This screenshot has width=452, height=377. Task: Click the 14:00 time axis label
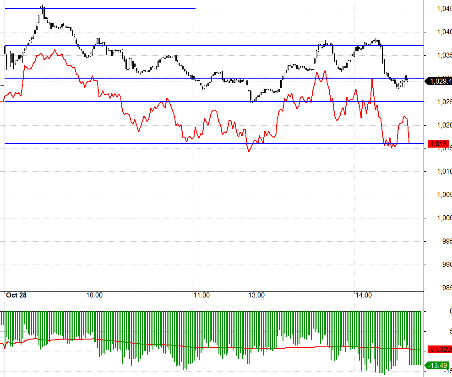click(x=364, y=295)
